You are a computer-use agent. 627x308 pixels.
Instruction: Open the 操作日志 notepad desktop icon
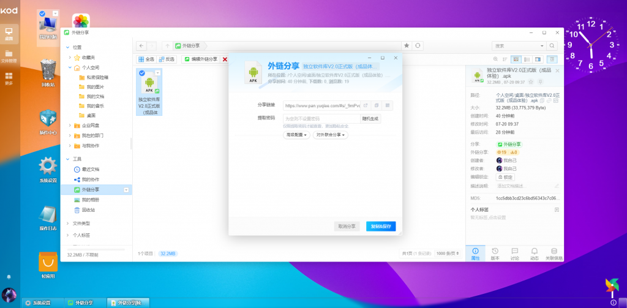tap(48, 218)
